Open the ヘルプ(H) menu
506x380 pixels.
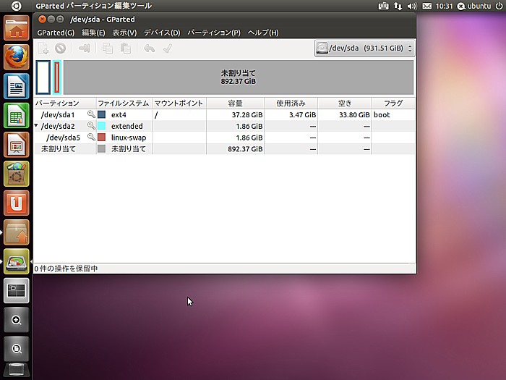tap(263, 33)
